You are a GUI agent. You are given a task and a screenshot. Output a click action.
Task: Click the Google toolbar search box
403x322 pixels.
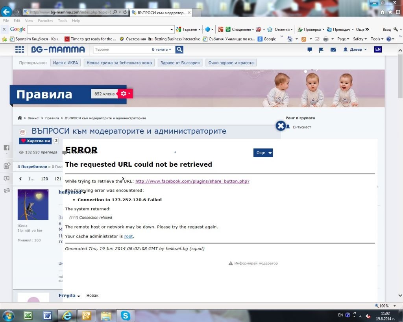pos(98,29)
